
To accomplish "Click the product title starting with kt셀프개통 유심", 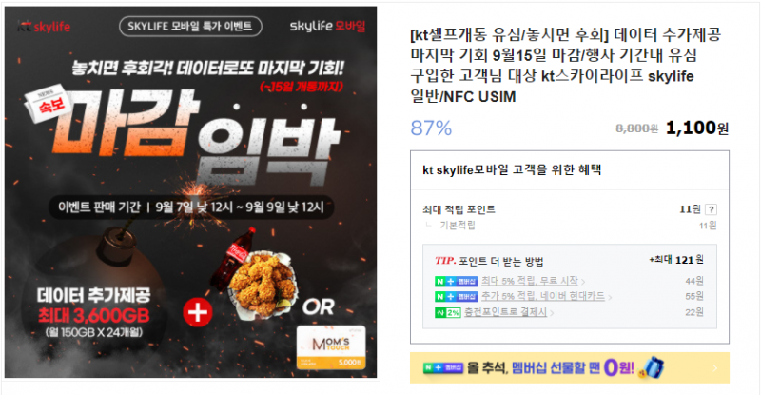I will coord(566,66).
